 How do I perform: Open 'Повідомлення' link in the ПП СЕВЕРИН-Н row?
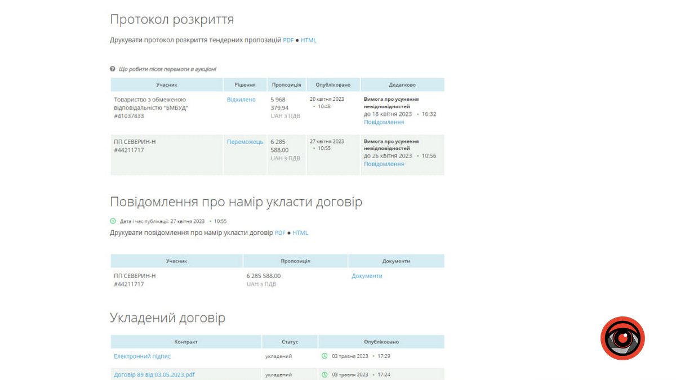tap(384, 164)
